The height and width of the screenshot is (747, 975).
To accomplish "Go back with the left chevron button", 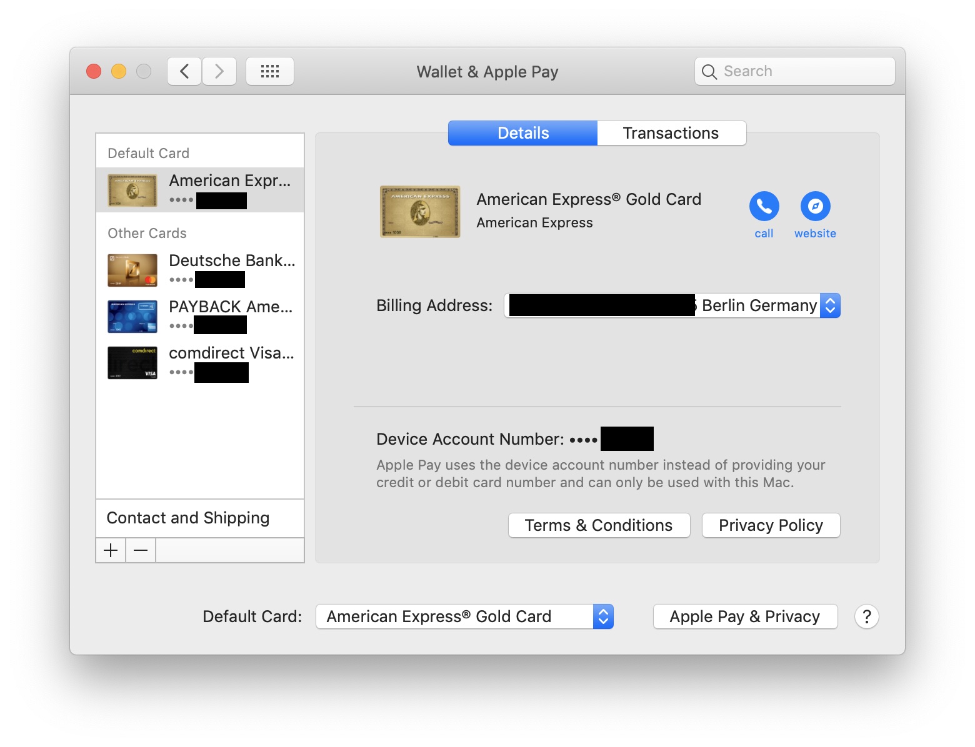I will [x=184, y=71].
